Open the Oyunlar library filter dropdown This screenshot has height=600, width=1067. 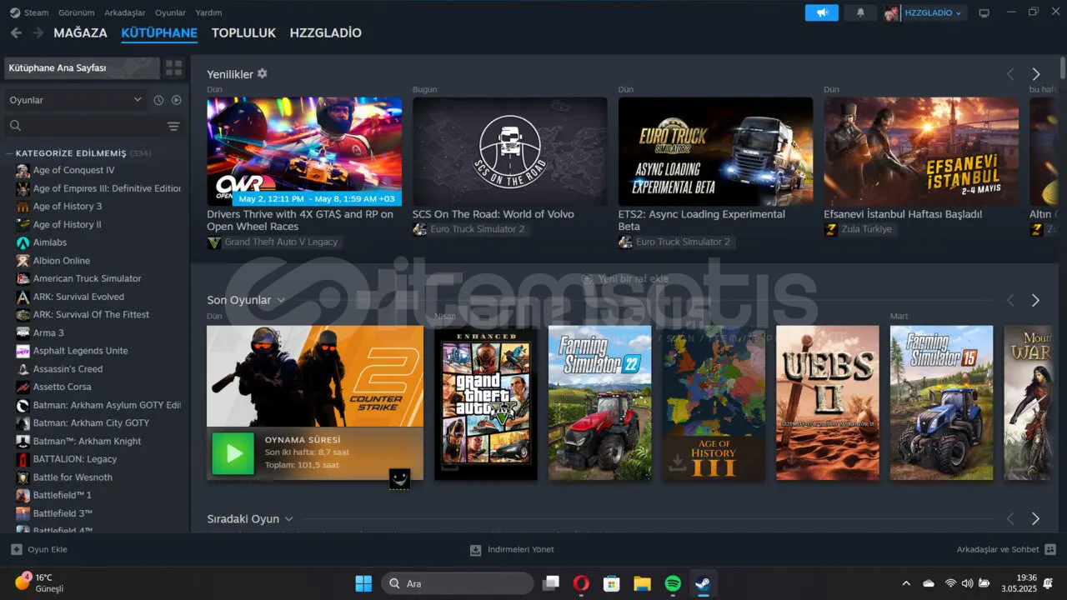tap(75, 100)
